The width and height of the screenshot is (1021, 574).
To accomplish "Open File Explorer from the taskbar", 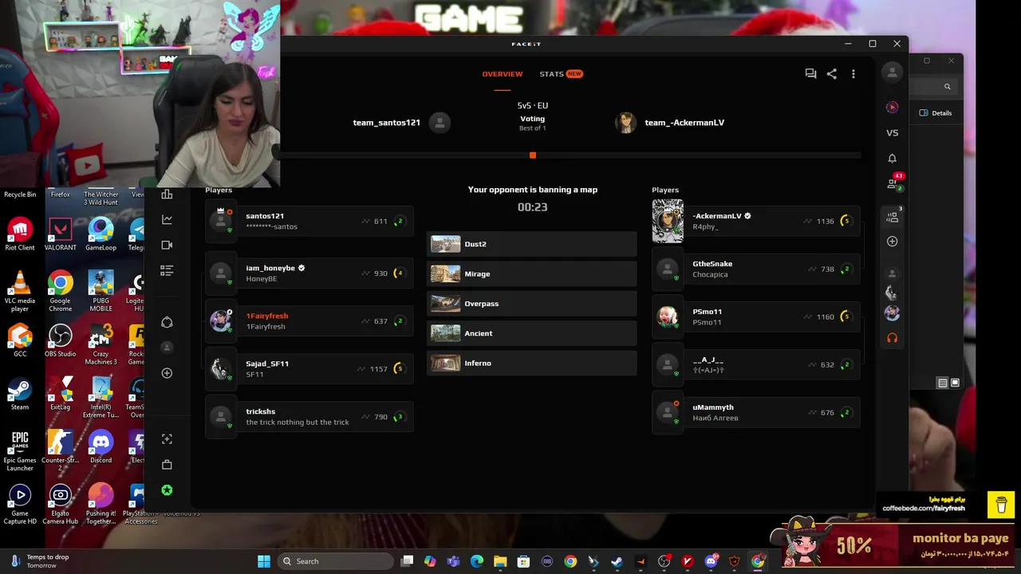I will pyautogui.click(x=500, y=561).
